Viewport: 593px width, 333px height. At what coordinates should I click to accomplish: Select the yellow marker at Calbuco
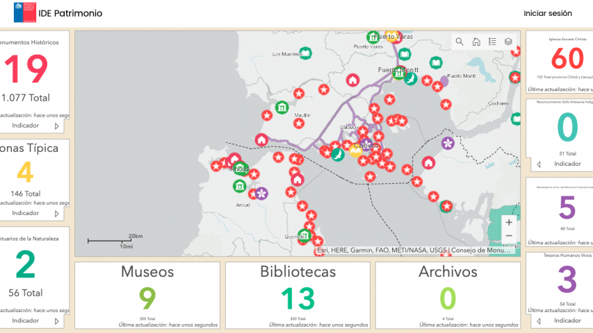(x=355, y=151)
